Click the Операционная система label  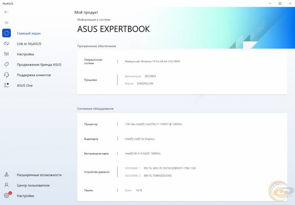pos(93,61)
